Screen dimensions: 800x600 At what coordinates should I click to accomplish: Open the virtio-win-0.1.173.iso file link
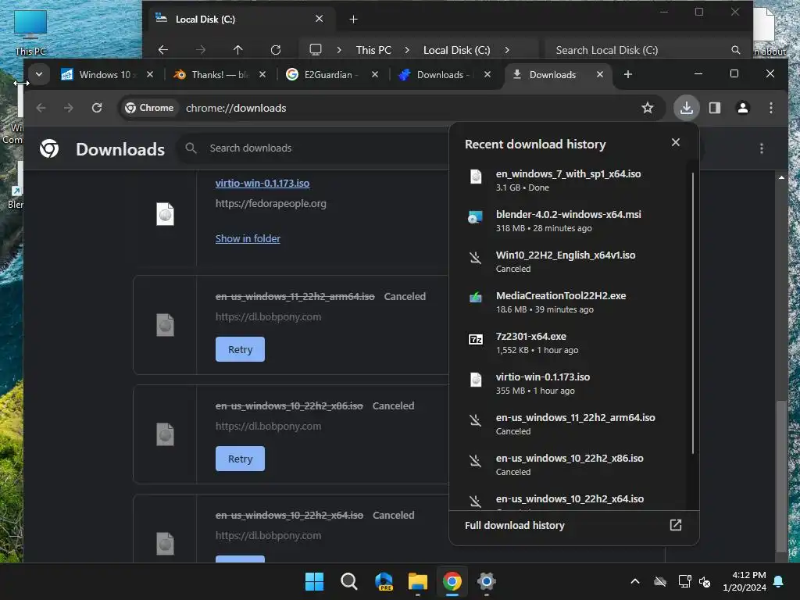click(x=262, y=183)
